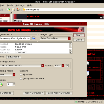
Task: Open the Burning Device ATAPI CDRW dropdown
Action: [22, 66]
